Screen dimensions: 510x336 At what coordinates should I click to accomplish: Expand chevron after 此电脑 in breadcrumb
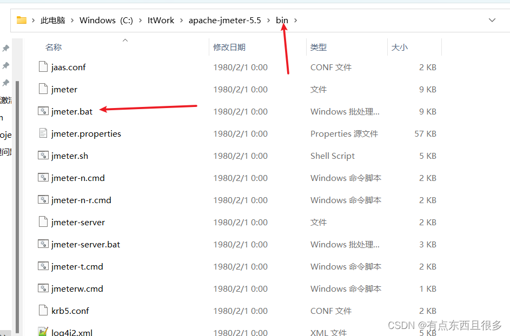[72, 21]
